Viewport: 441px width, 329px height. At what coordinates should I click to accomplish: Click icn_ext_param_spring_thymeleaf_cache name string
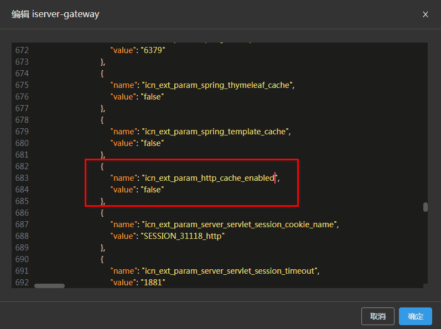(217, 85)
